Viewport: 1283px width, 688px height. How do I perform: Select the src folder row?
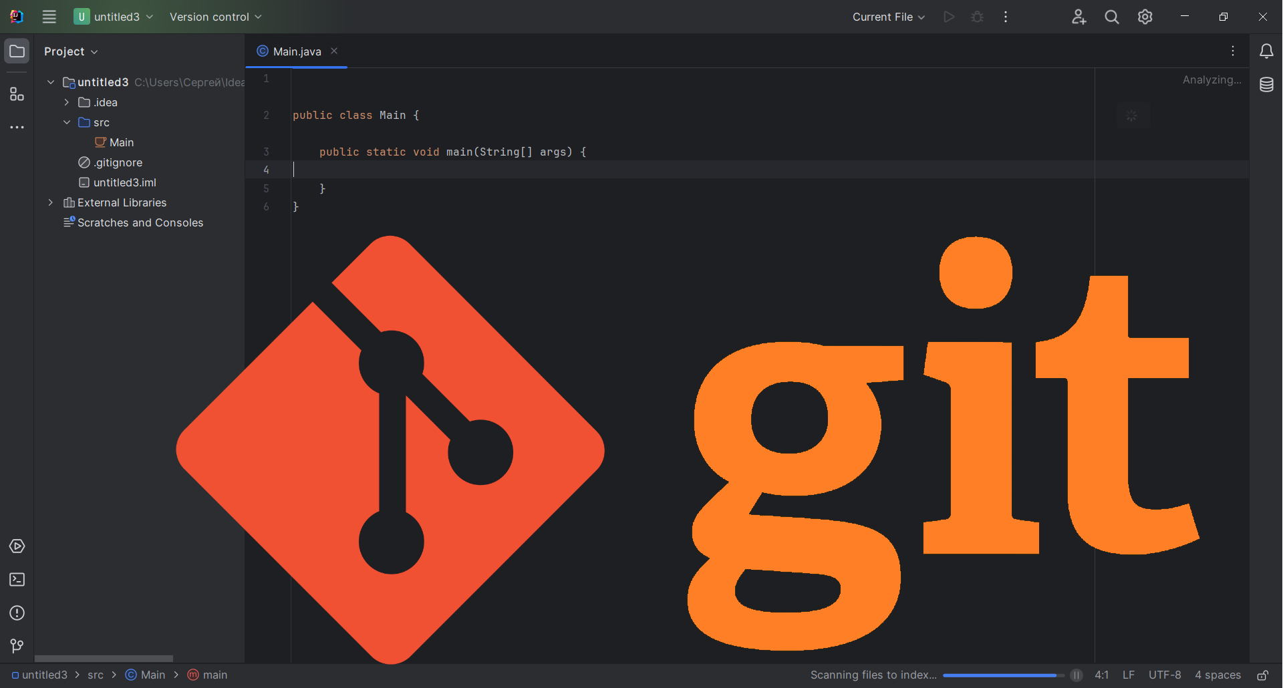(140, 122)
